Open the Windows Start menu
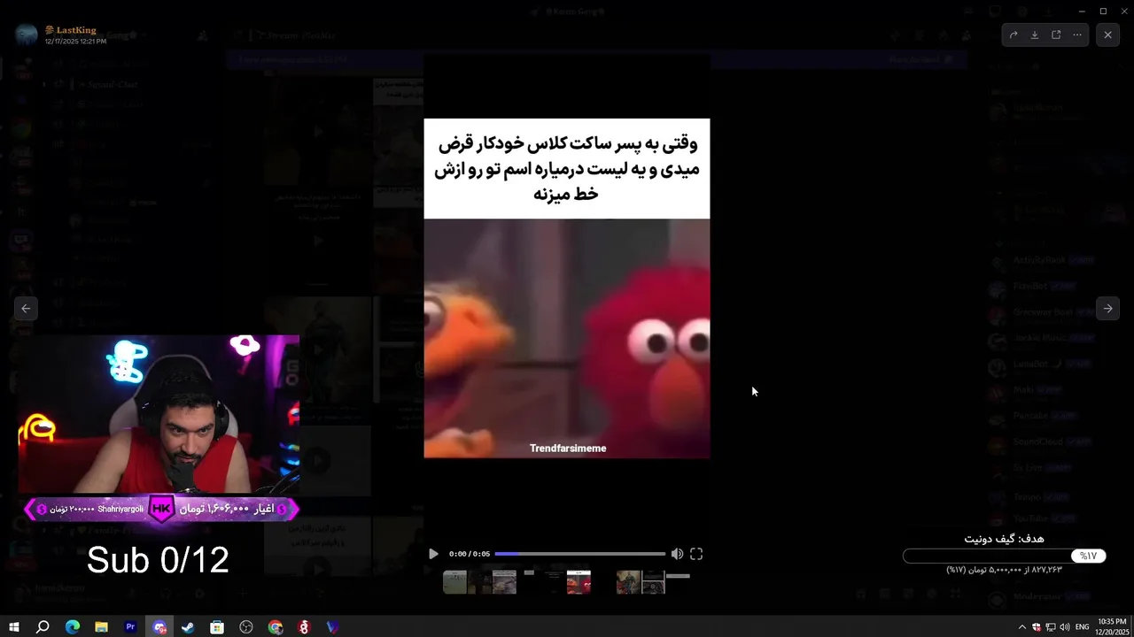The image size is (1134, 637). tap(14, 627)
